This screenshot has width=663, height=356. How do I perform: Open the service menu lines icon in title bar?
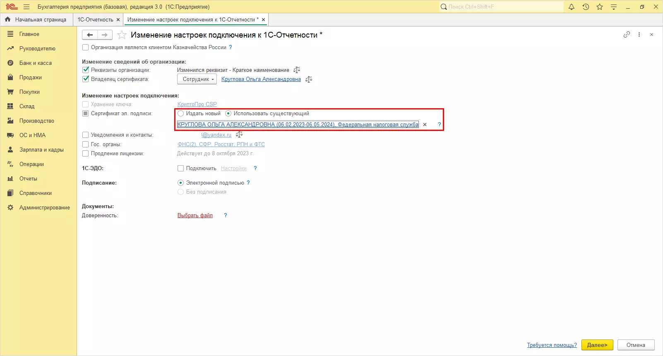click(x=614, y=7)
